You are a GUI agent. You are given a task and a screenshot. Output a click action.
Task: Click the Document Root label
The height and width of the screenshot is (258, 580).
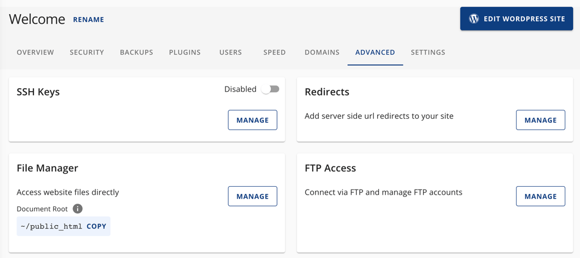pyautogui.click(x=42, y=209)
